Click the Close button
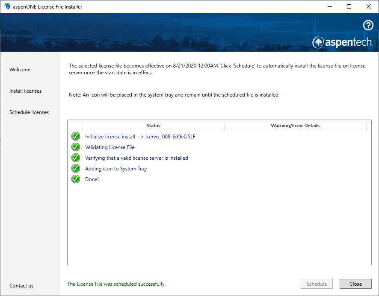 (355, 284)
